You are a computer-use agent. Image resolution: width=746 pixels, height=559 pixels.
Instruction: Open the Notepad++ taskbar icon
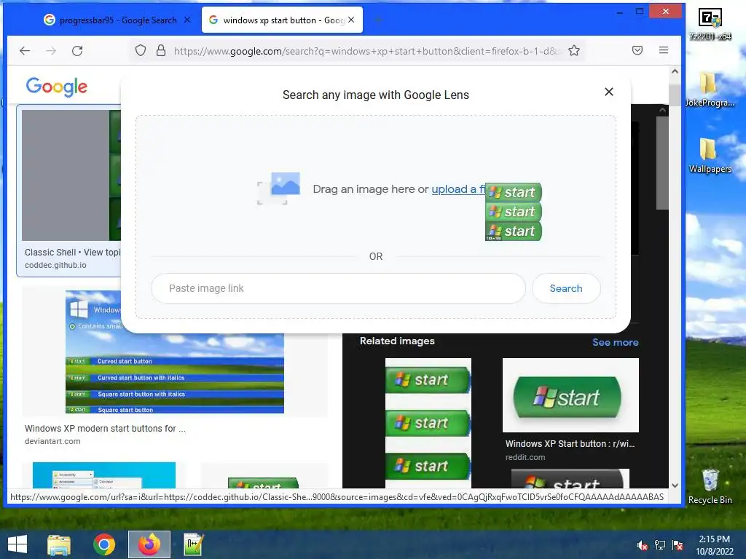pyautogui.click(x=194, y=544)
